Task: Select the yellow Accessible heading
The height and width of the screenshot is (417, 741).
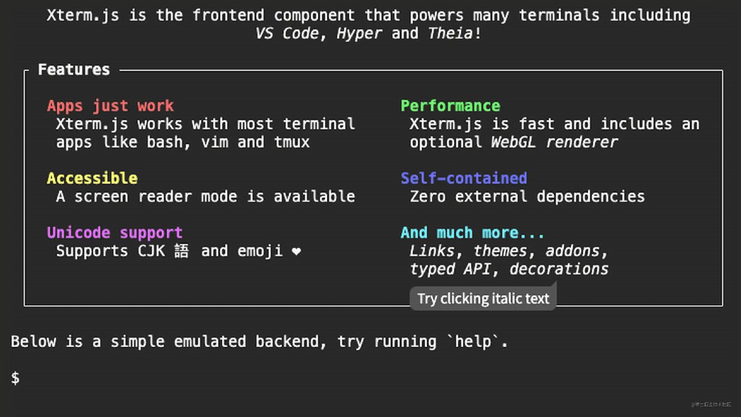Action: (x=92, y=178)
